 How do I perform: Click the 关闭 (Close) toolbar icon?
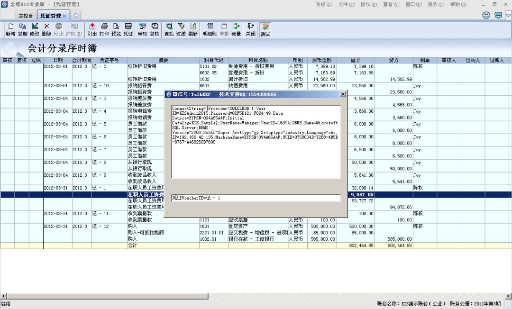point(250,29)
